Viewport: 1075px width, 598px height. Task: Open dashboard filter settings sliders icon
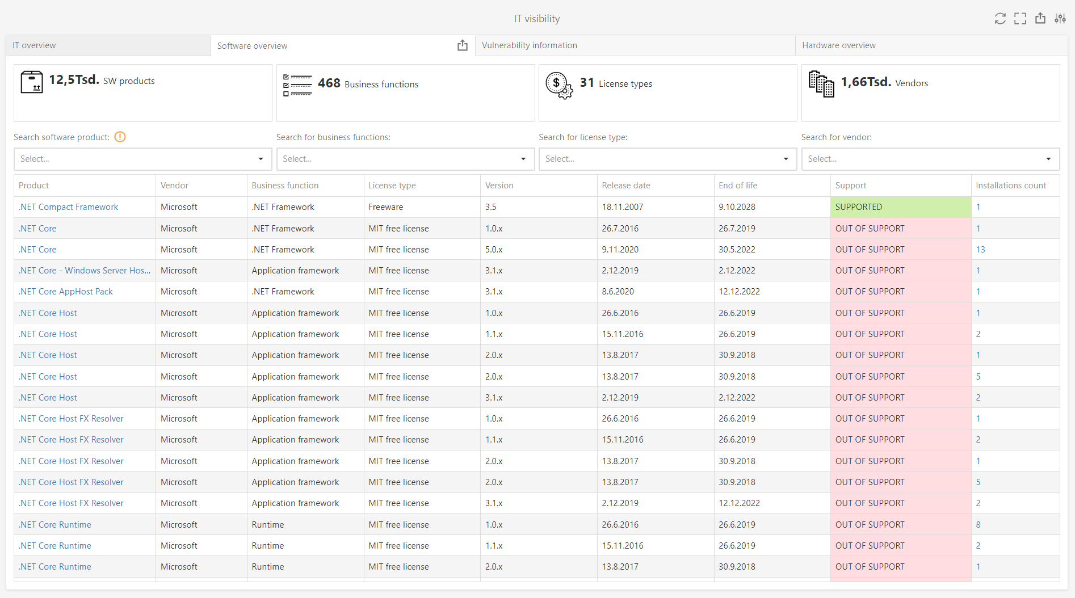coord(1060,18)
